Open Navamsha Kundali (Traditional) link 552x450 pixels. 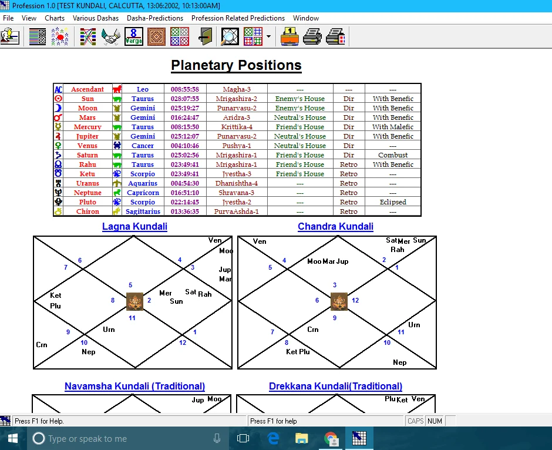point(134,387)
